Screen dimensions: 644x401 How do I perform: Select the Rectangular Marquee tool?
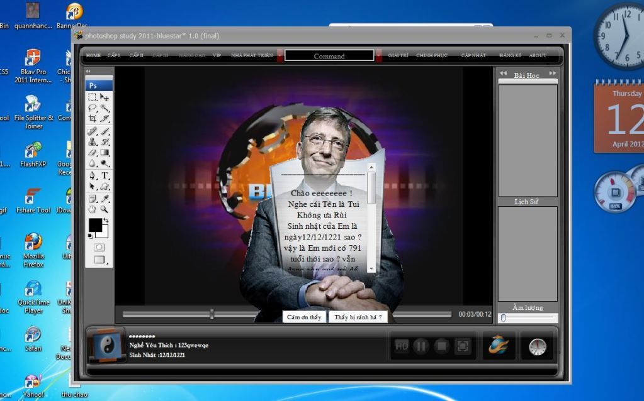click(x=93, y=97)
